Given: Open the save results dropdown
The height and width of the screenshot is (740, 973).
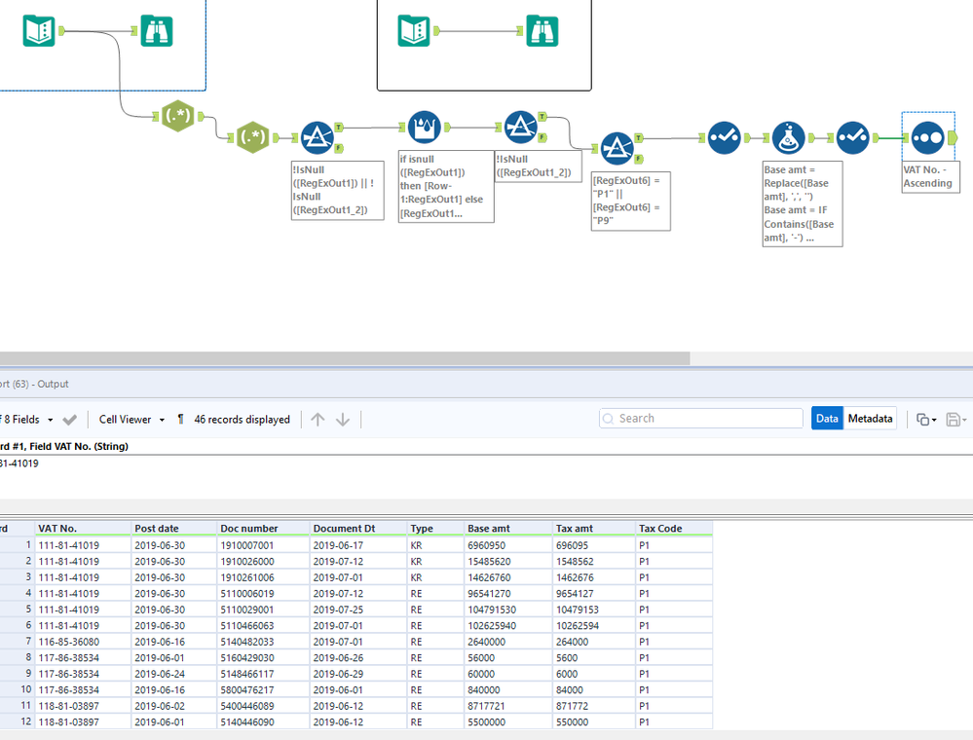Looking at the screenshot, I should click(956, 420).
